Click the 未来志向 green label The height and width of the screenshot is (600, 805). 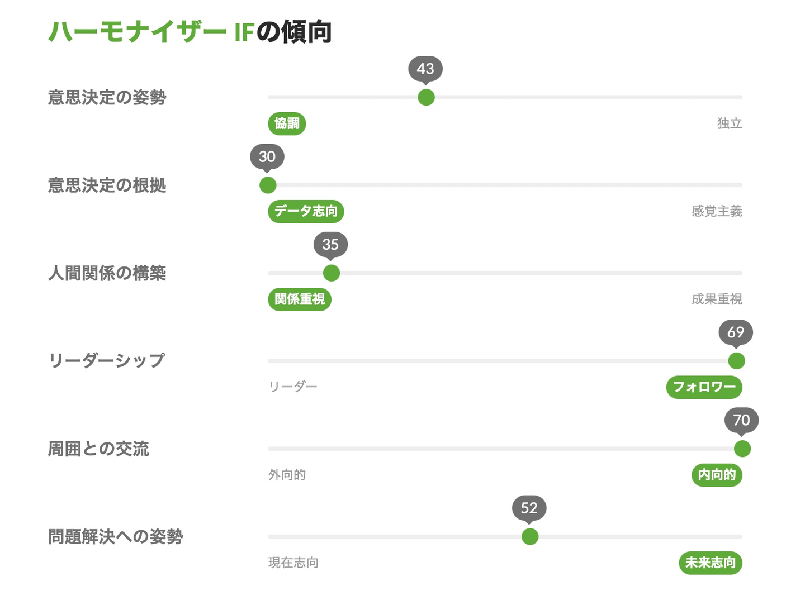click(x=710, y=563)
